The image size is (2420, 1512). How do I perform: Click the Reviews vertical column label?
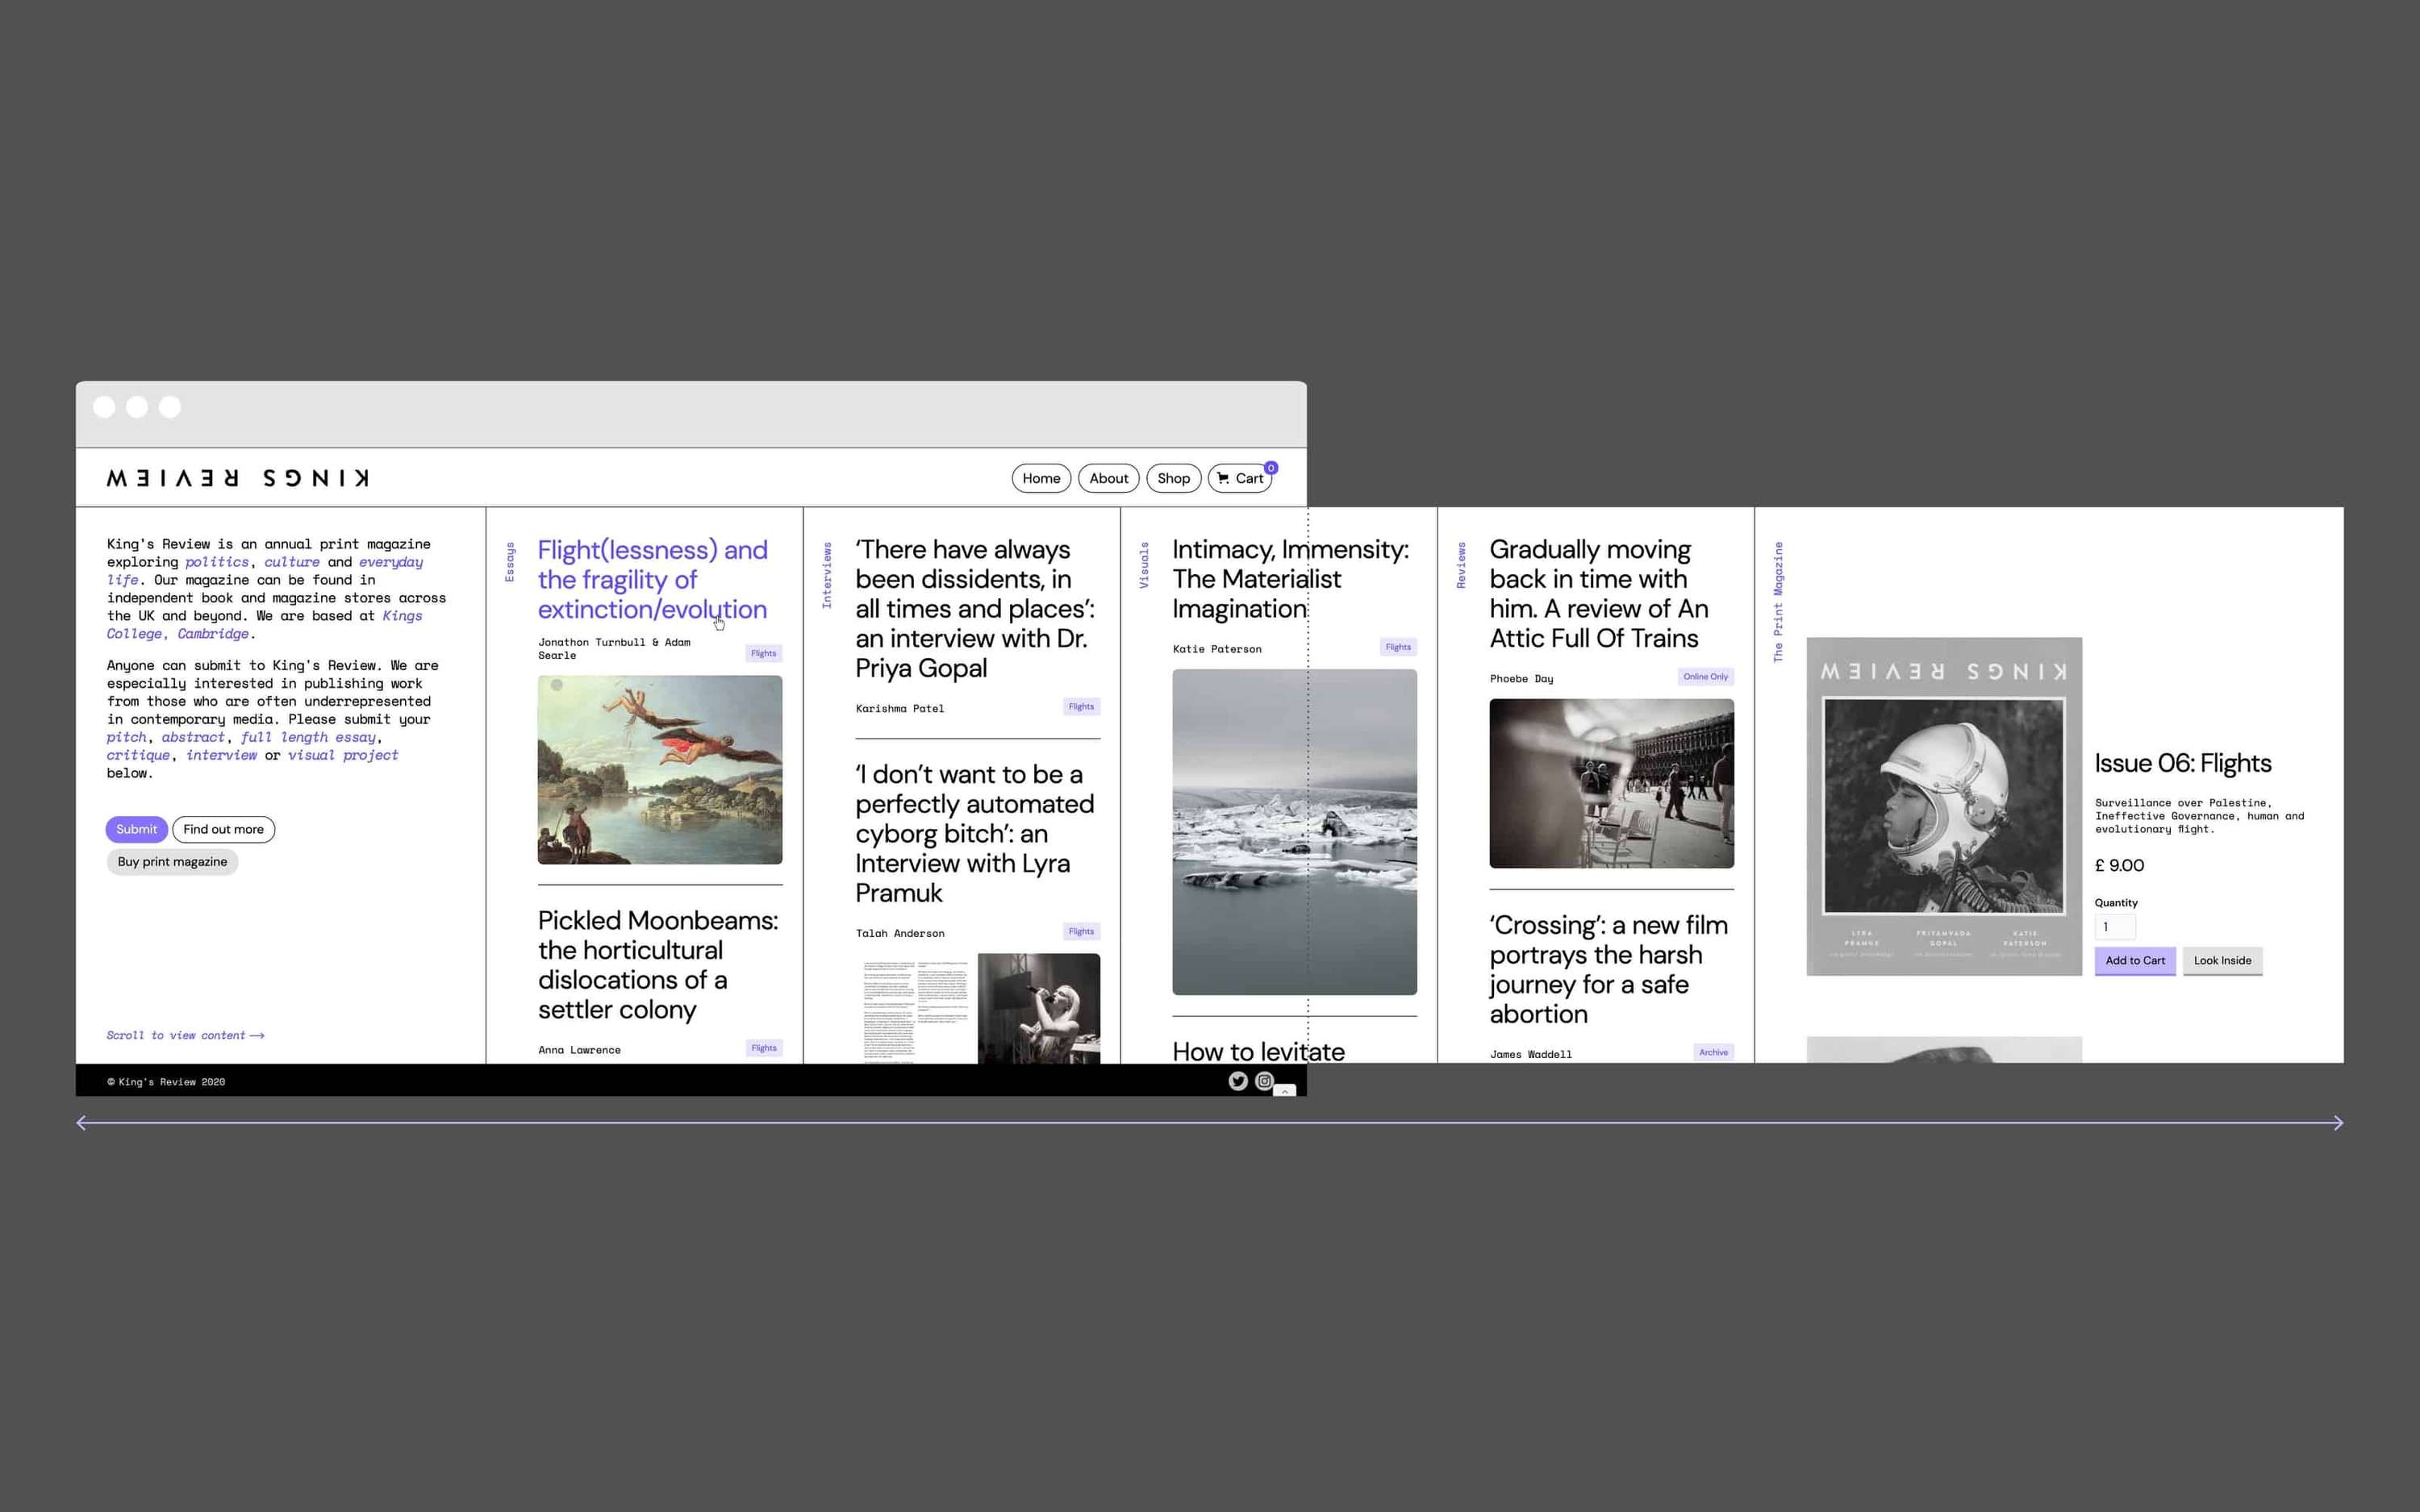[1461, 565]
